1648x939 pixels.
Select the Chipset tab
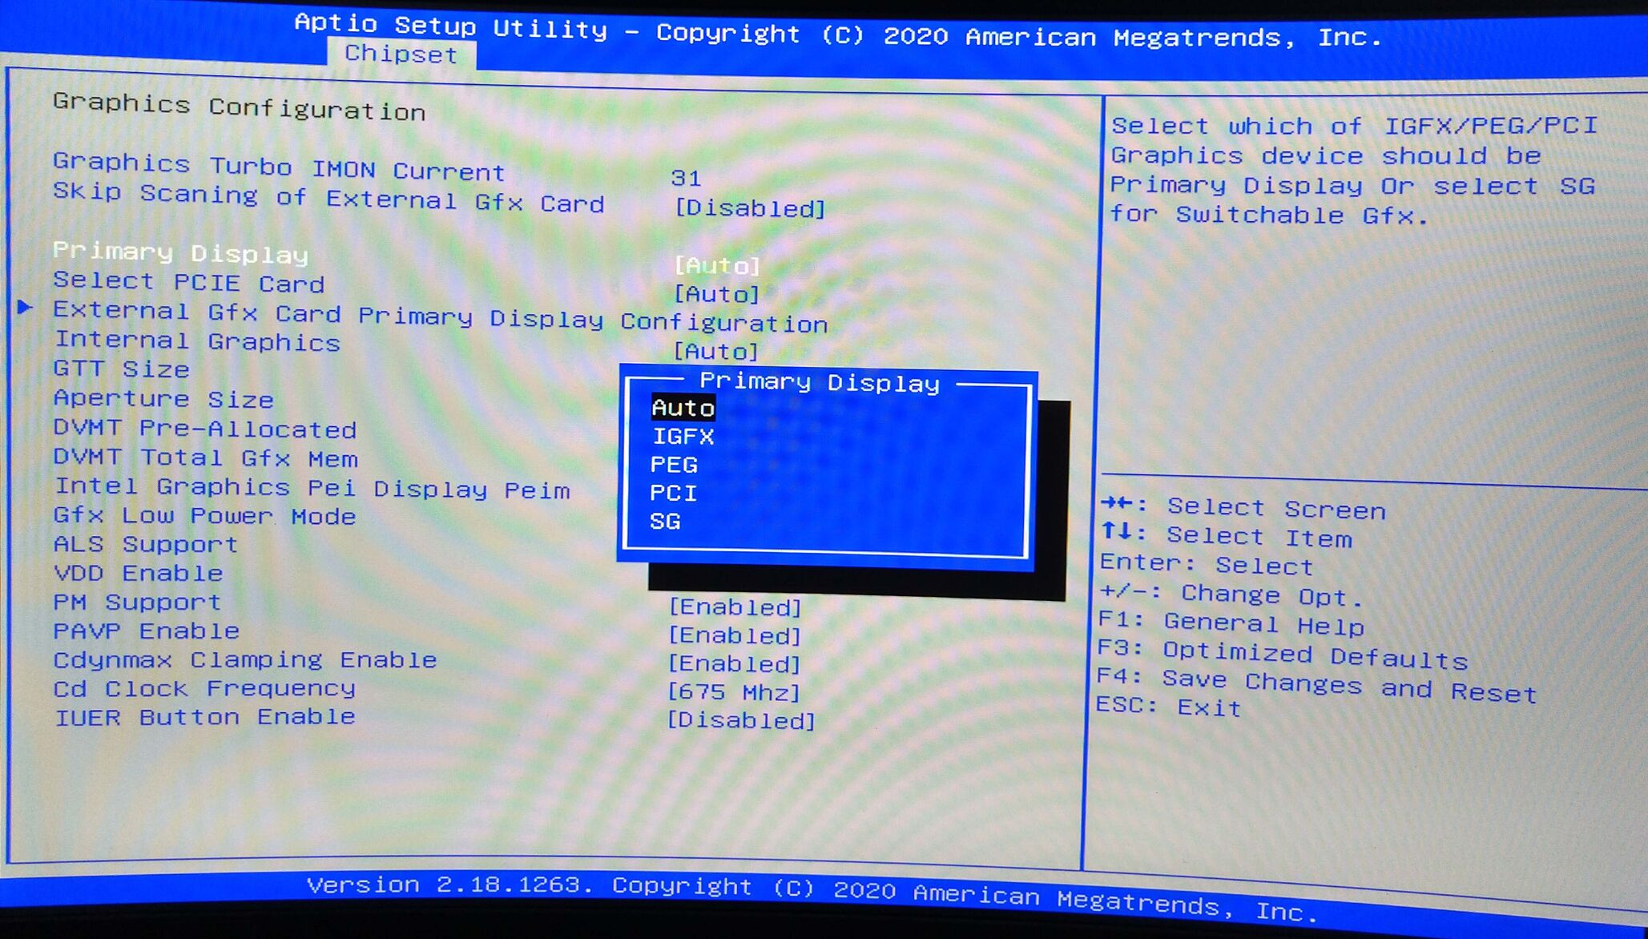point(401,54)
